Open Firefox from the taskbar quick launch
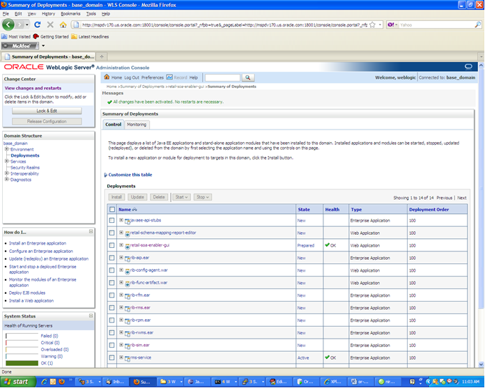 [61, 382]
